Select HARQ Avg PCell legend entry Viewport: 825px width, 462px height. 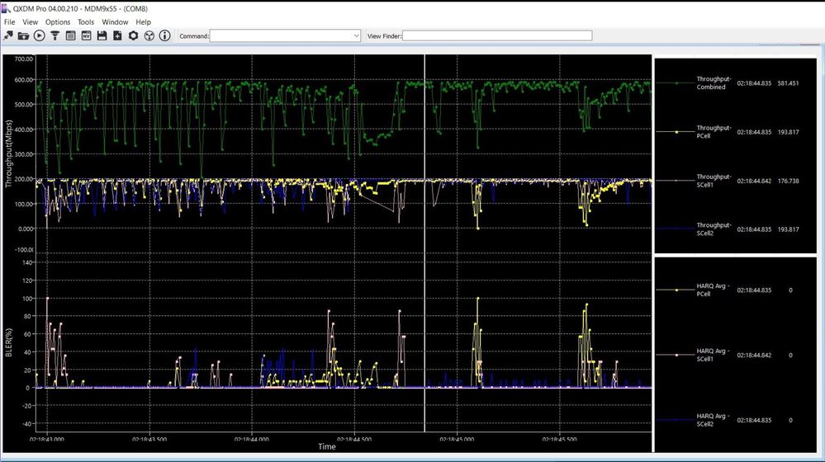tap(711, 290)
